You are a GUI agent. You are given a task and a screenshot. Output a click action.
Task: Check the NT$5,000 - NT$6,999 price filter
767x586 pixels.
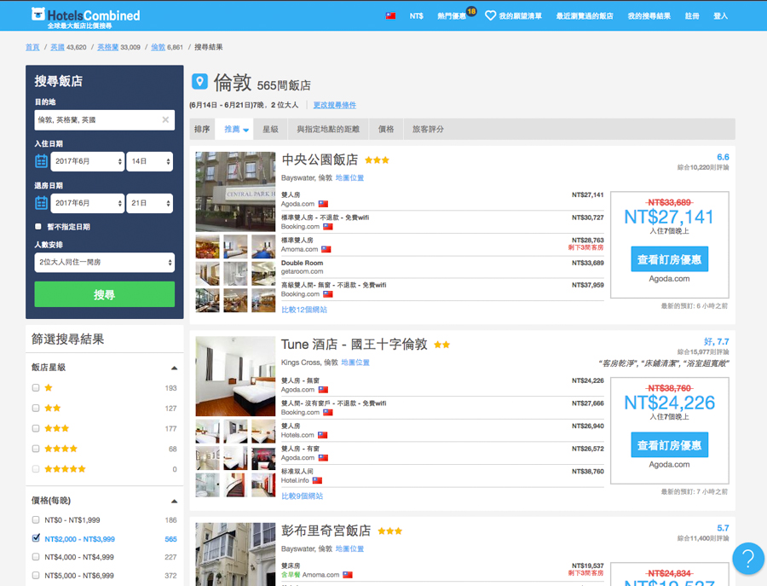(x=36, y=576)
